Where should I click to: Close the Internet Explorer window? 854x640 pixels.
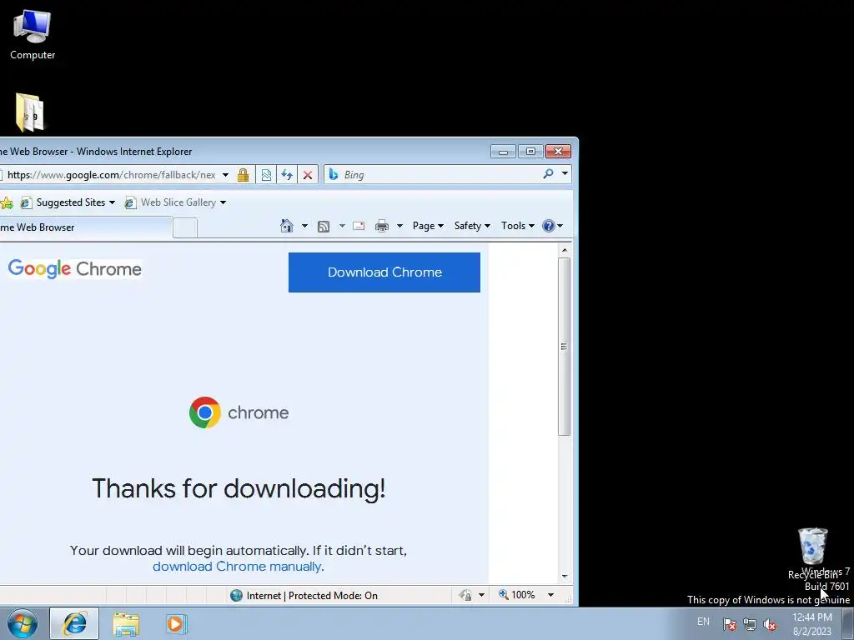pos(558,152)
